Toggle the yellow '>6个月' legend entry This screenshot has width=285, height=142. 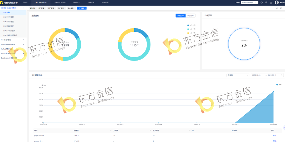pyautogui.click(x=191, y=33)
